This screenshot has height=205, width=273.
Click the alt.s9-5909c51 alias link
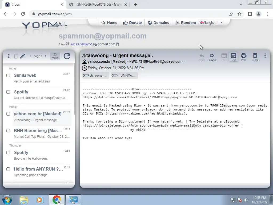point(82,44)
